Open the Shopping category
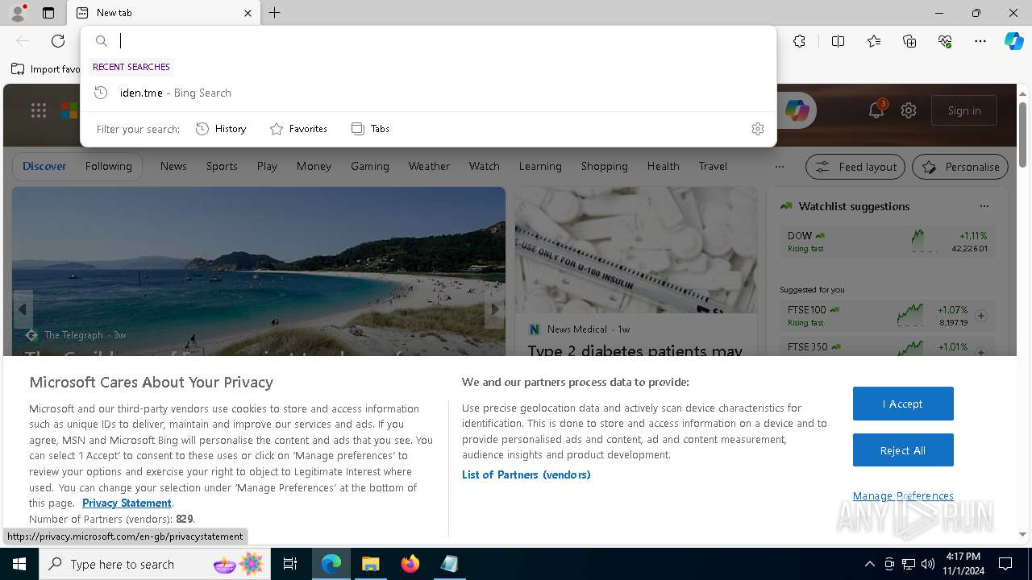1032x580 pixels. point(605,166)
